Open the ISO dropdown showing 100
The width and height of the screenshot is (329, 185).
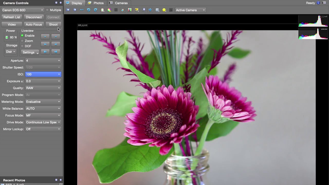click(x=43, y=74)
